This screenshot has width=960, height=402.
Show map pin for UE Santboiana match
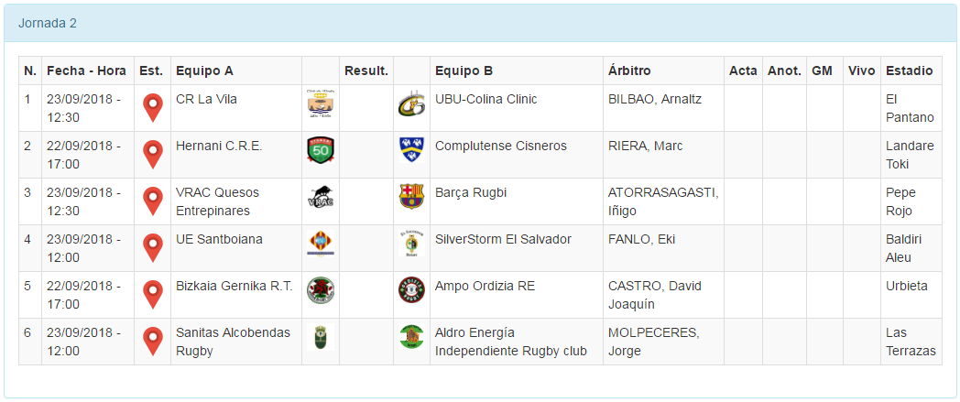(x=152, y=246)
